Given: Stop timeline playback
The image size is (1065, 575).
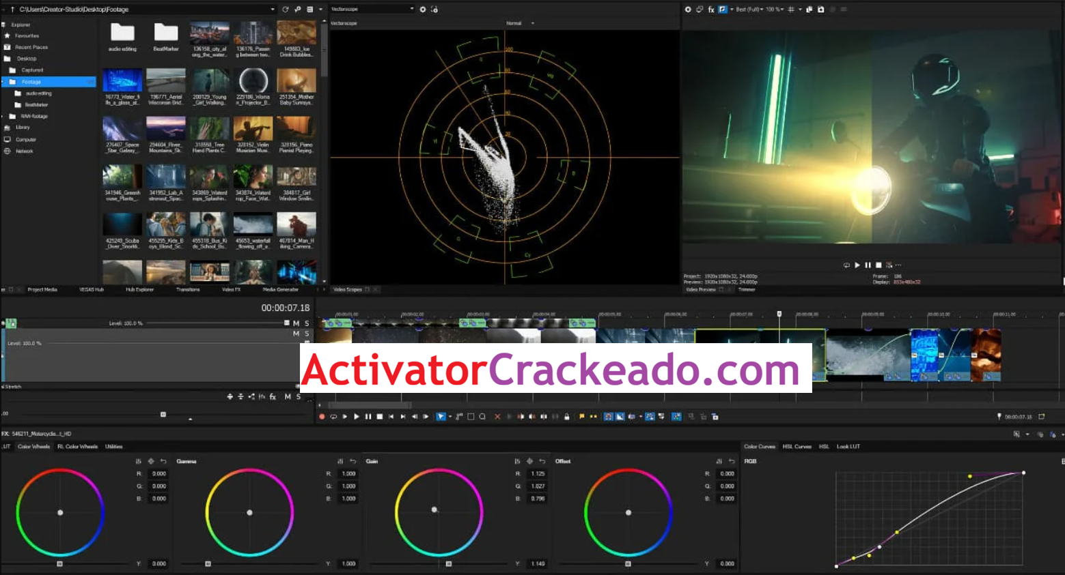Looking at the screenshot, I should (380, 417).
